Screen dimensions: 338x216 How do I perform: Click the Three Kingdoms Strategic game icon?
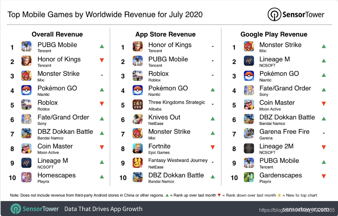pos(137,105)
